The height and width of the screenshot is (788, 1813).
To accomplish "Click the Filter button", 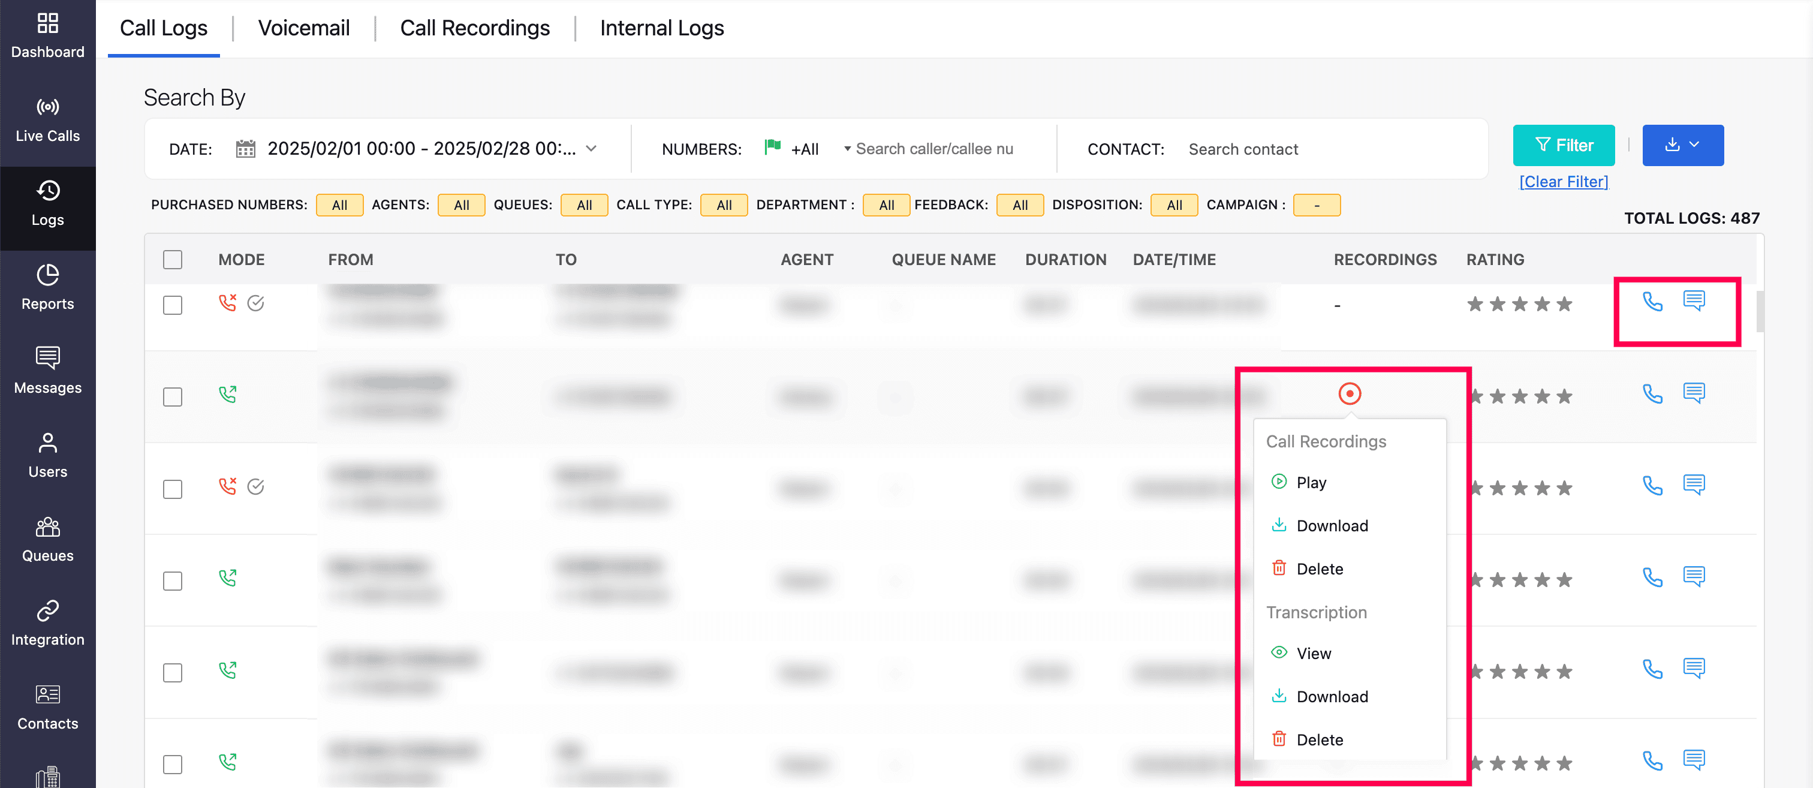I will tap(1563, 145).
